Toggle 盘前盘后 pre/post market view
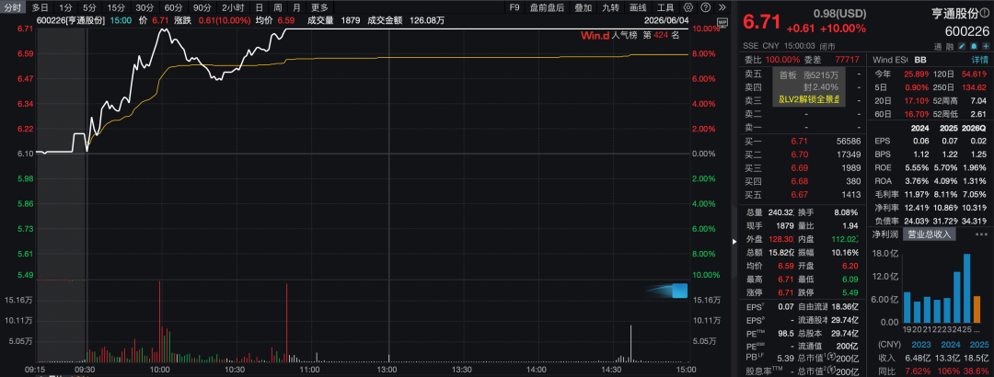This screenshot has width=994, height=377. click(547, 7)
